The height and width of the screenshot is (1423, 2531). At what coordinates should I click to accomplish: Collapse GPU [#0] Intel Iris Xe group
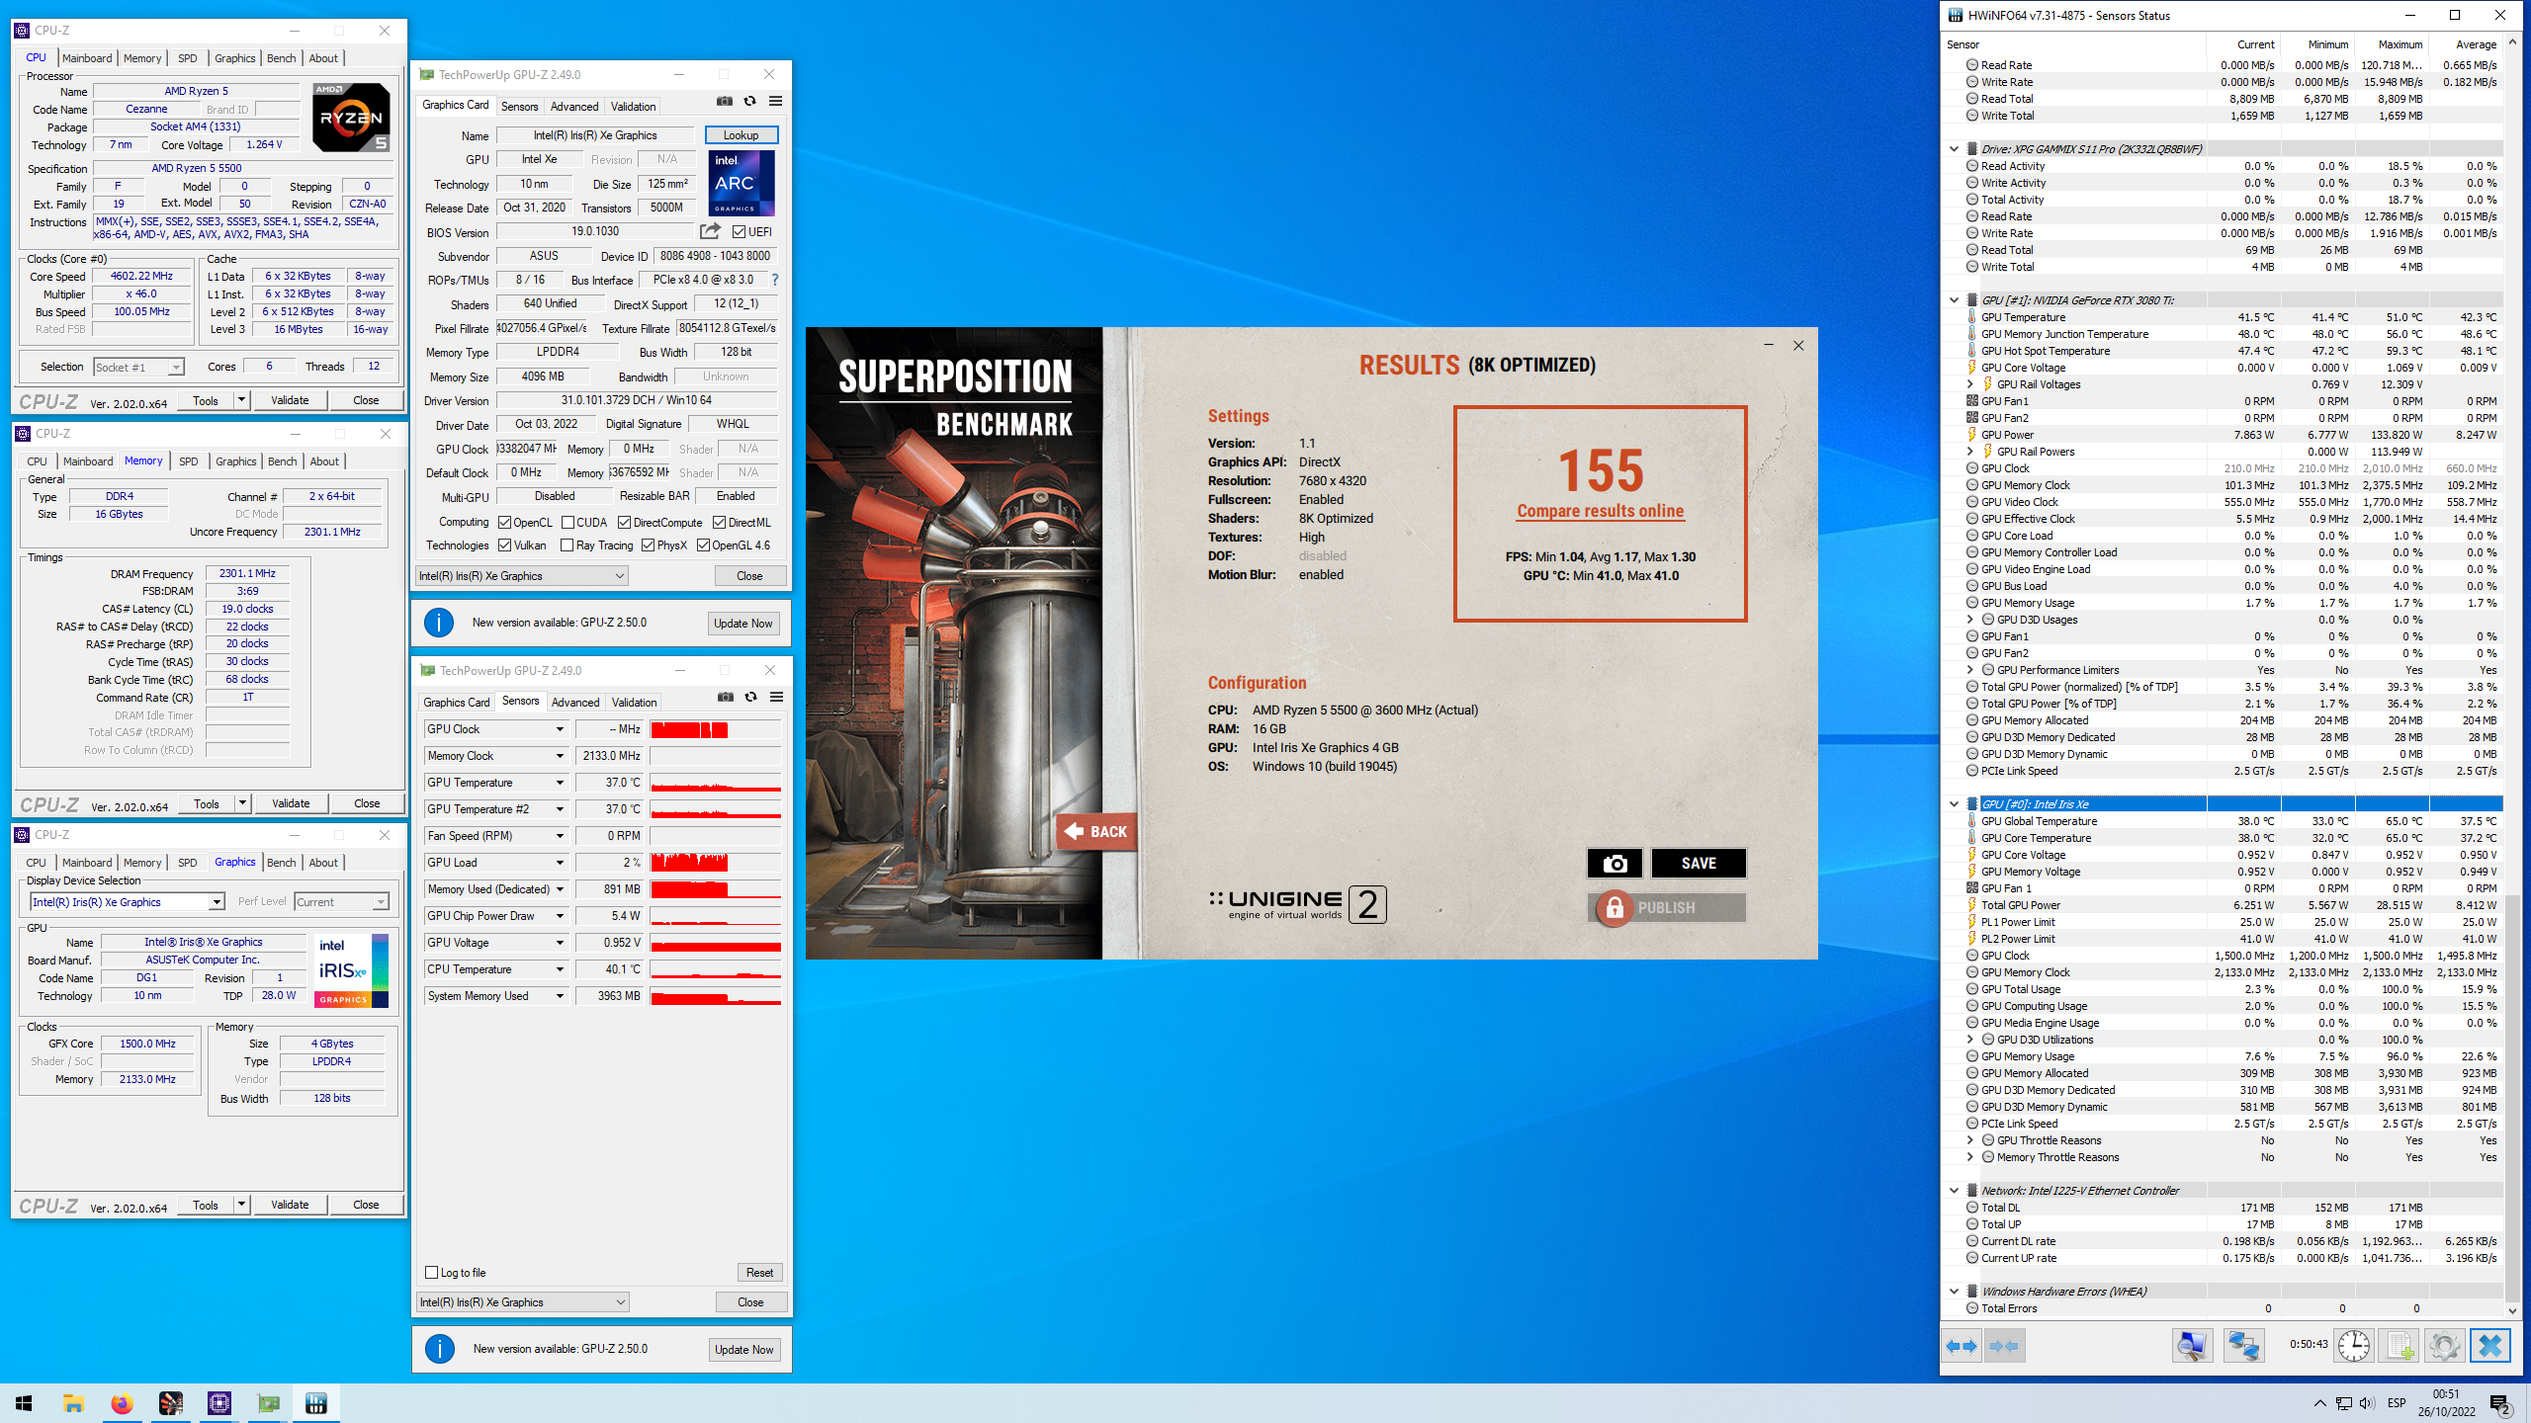(x=1955, y=804)
